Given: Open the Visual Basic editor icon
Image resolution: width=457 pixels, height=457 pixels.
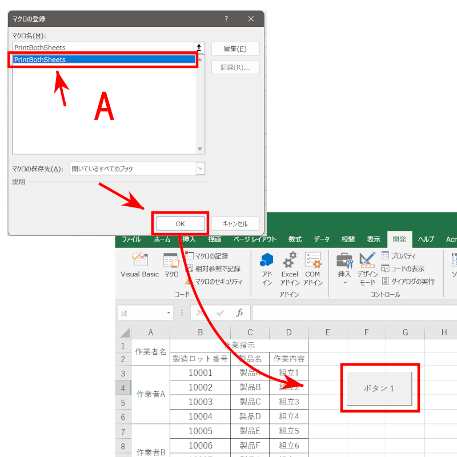Looking at the screenshot, I should click(139, 266).
